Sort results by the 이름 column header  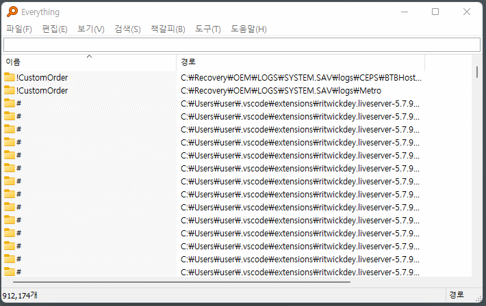[89, 62]
